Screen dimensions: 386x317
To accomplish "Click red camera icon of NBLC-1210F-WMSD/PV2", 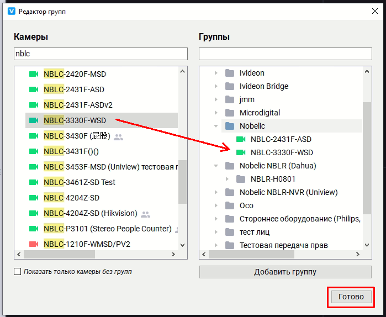I will tap(34, 244).
